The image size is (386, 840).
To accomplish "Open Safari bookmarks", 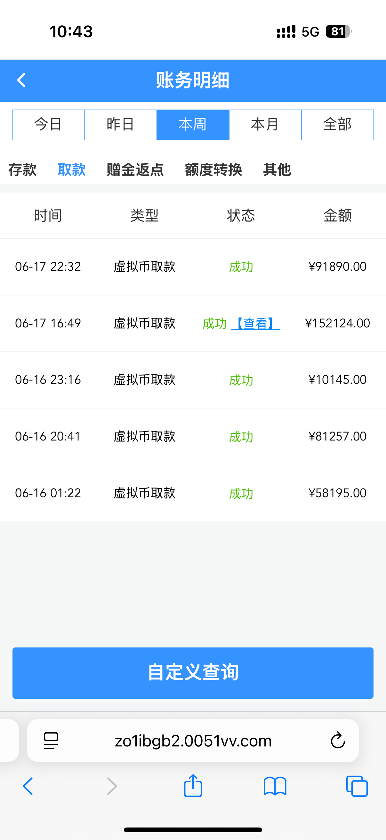I will [x=275, y=786].
